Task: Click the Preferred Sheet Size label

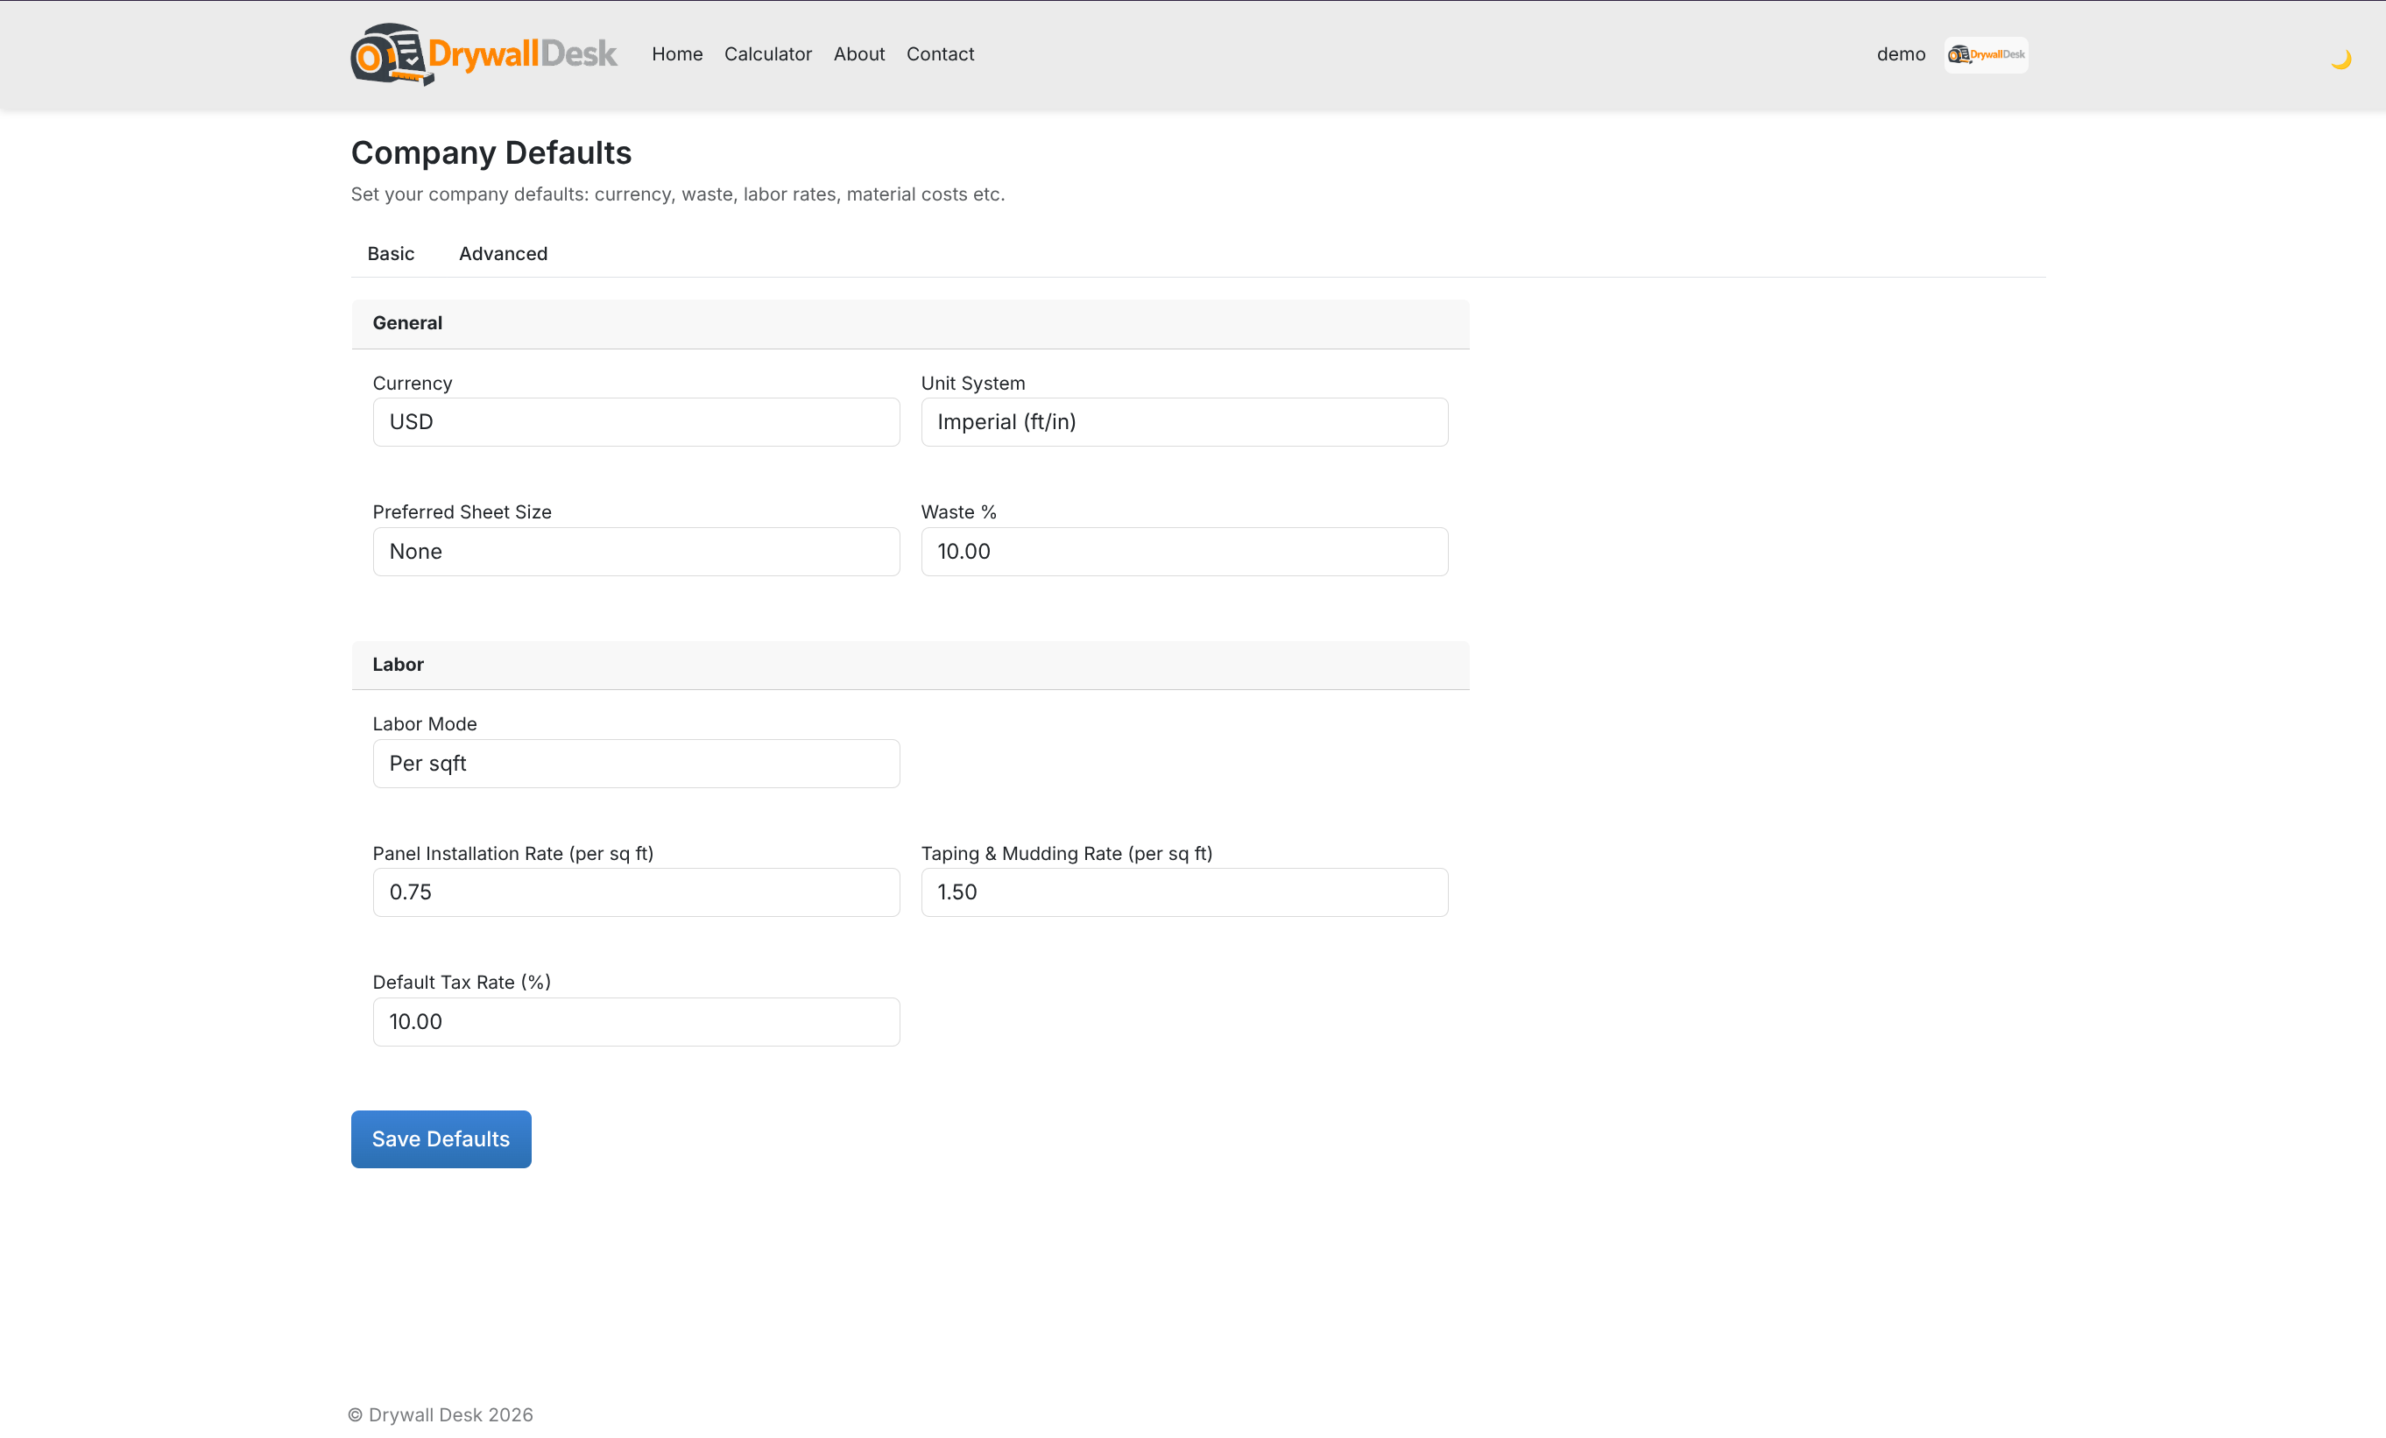Action: pos(462,512)
